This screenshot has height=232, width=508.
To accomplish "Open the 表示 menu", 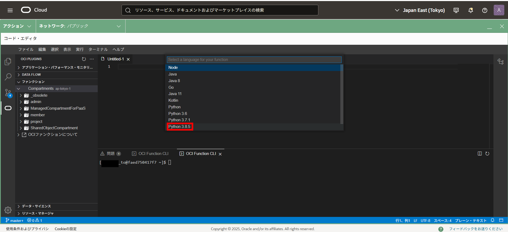I will (67, 50).
